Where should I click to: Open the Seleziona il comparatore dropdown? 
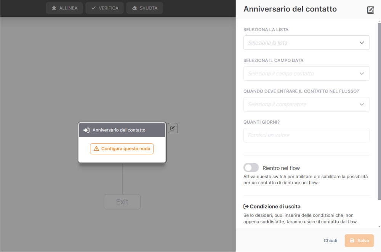click(x=306, y=104)
